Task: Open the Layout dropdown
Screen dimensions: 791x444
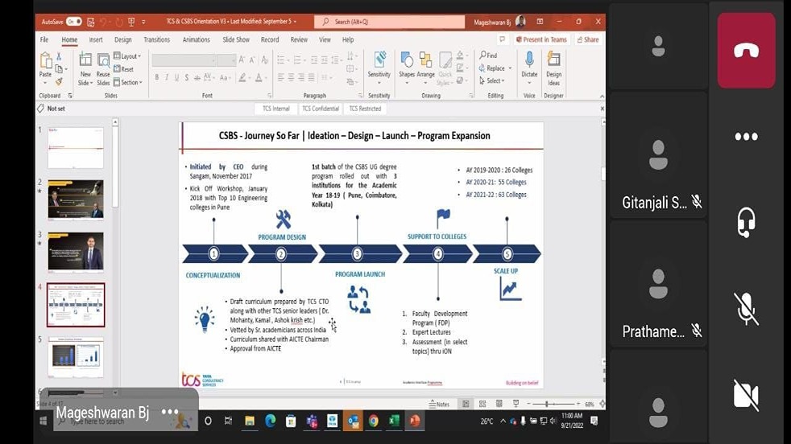Action: (x=127, y=56)
